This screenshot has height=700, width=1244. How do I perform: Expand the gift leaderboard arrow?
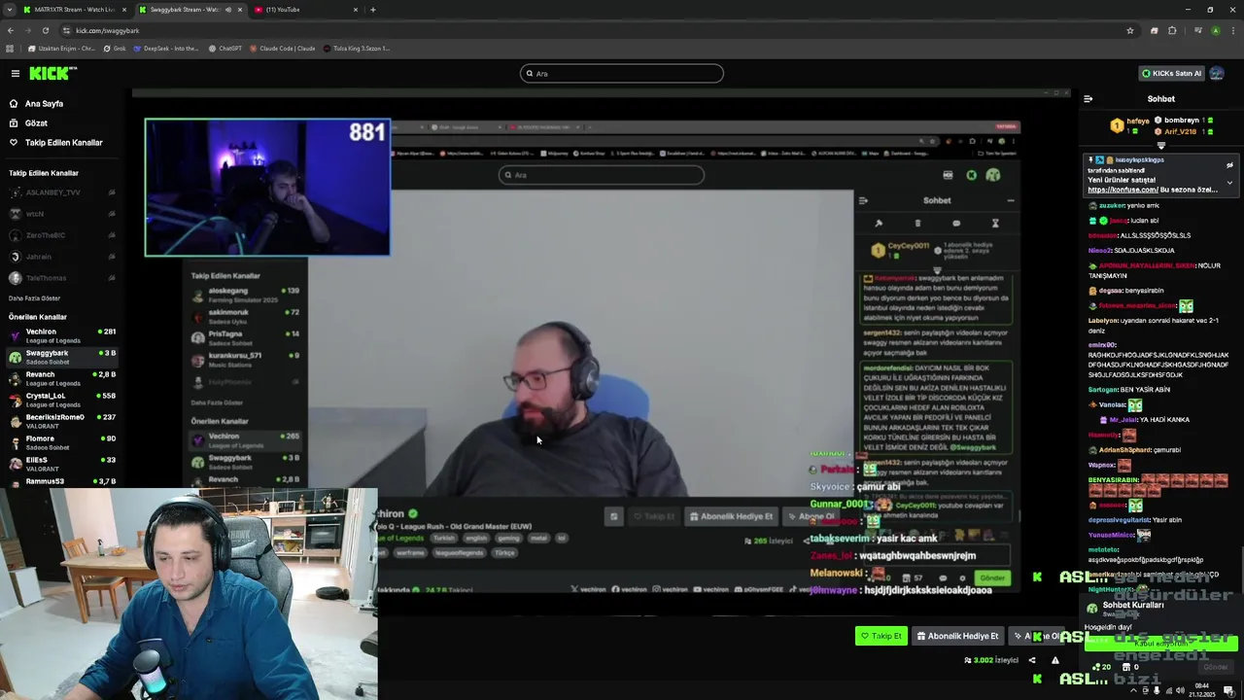click(x=1160, y=146)
